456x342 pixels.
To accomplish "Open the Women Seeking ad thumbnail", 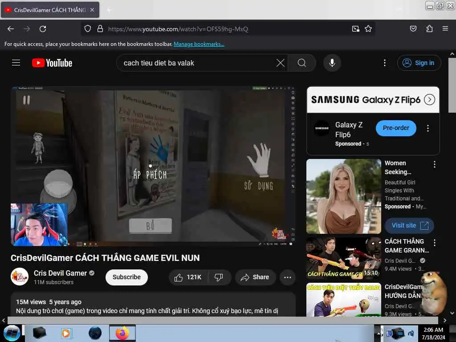I will point(344,196).
